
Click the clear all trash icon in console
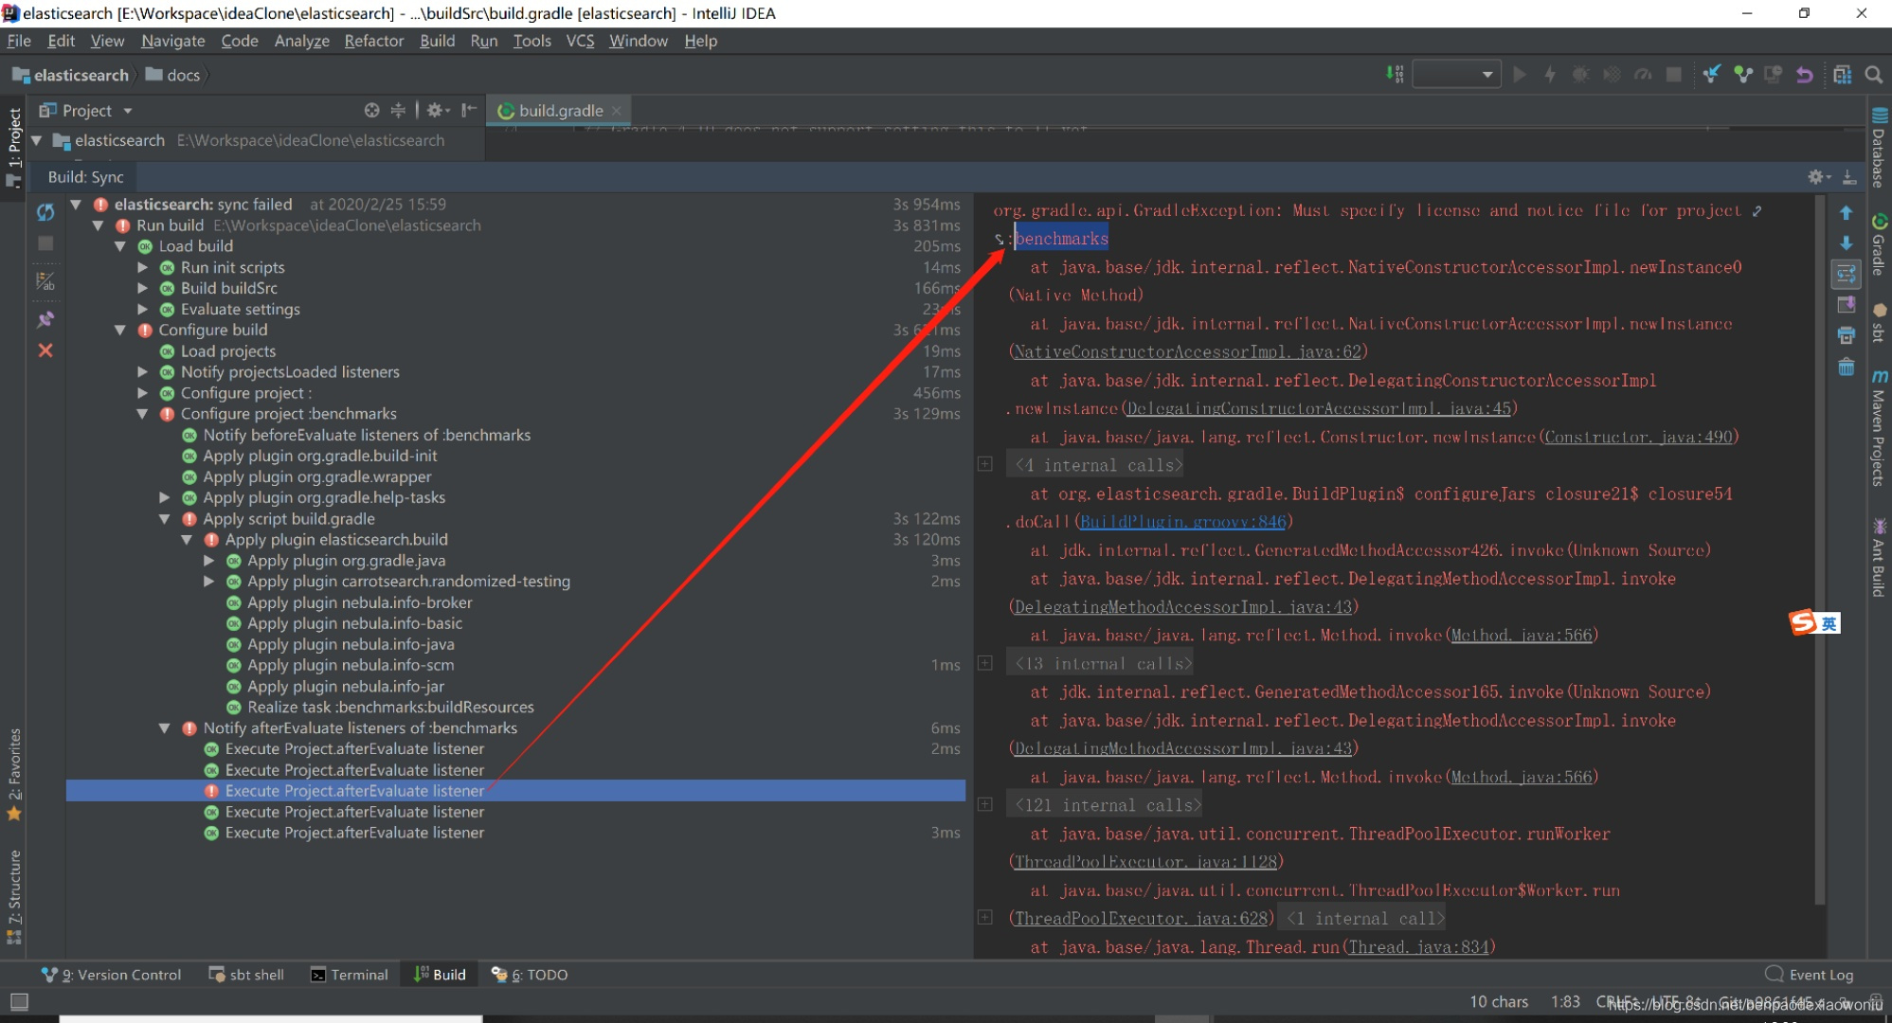tap(1846, 367)
